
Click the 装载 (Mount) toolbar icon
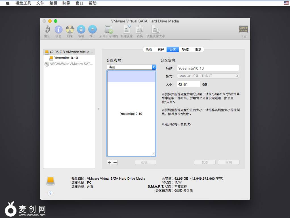tap(81, 30)
